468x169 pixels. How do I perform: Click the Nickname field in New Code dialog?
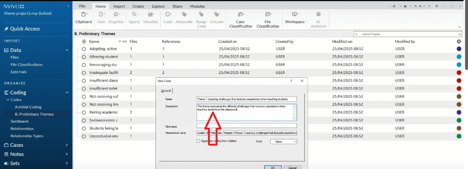tap(246, 126)
